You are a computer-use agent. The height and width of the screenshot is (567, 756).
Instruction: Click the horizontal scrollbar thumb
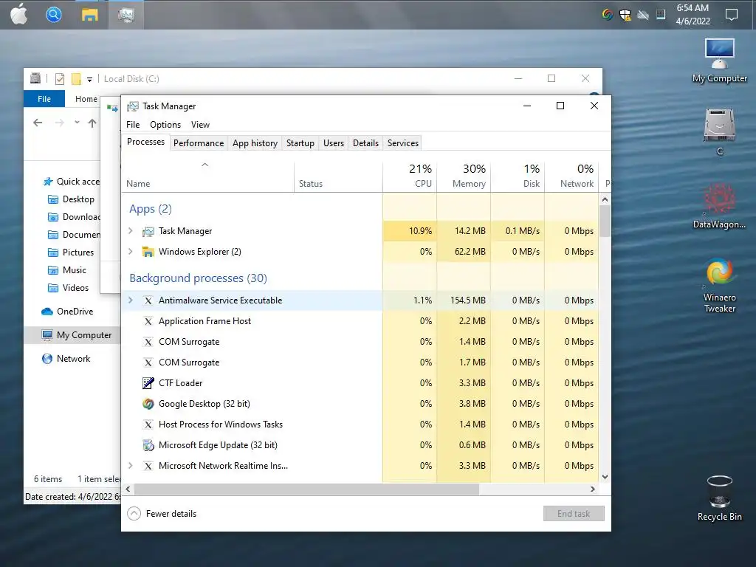tap(306, 489)
